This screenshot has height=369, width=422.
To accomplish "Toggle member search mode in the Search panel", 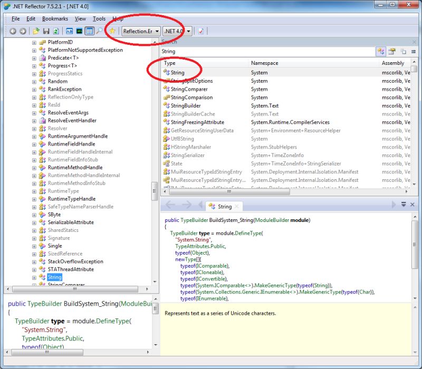I will point(391,51).
